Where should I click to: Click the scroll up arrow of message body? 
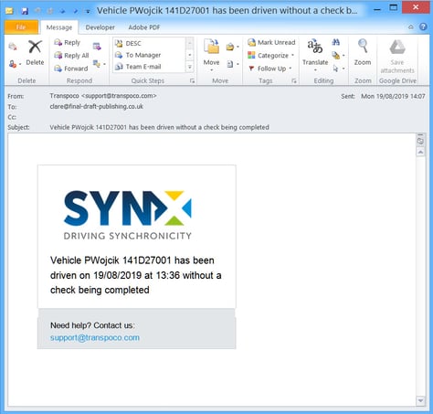(420, 152)
